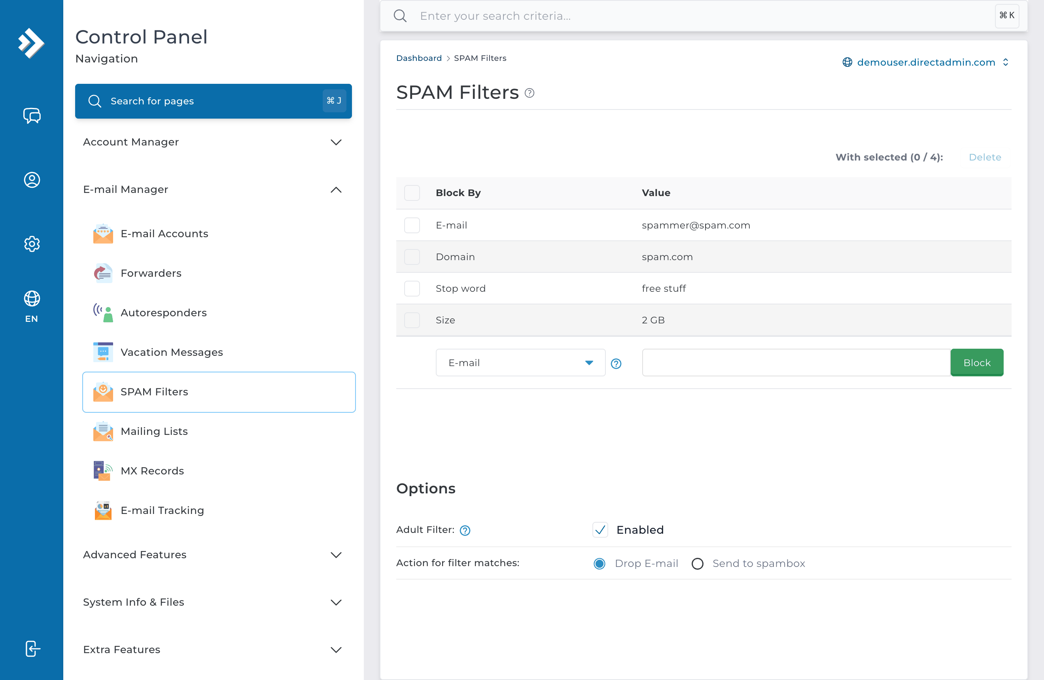Click the E-mail Accounts envelope icon
Image resolution: width=1044 pixels, height=680 pixels.
tap(103, 234)
